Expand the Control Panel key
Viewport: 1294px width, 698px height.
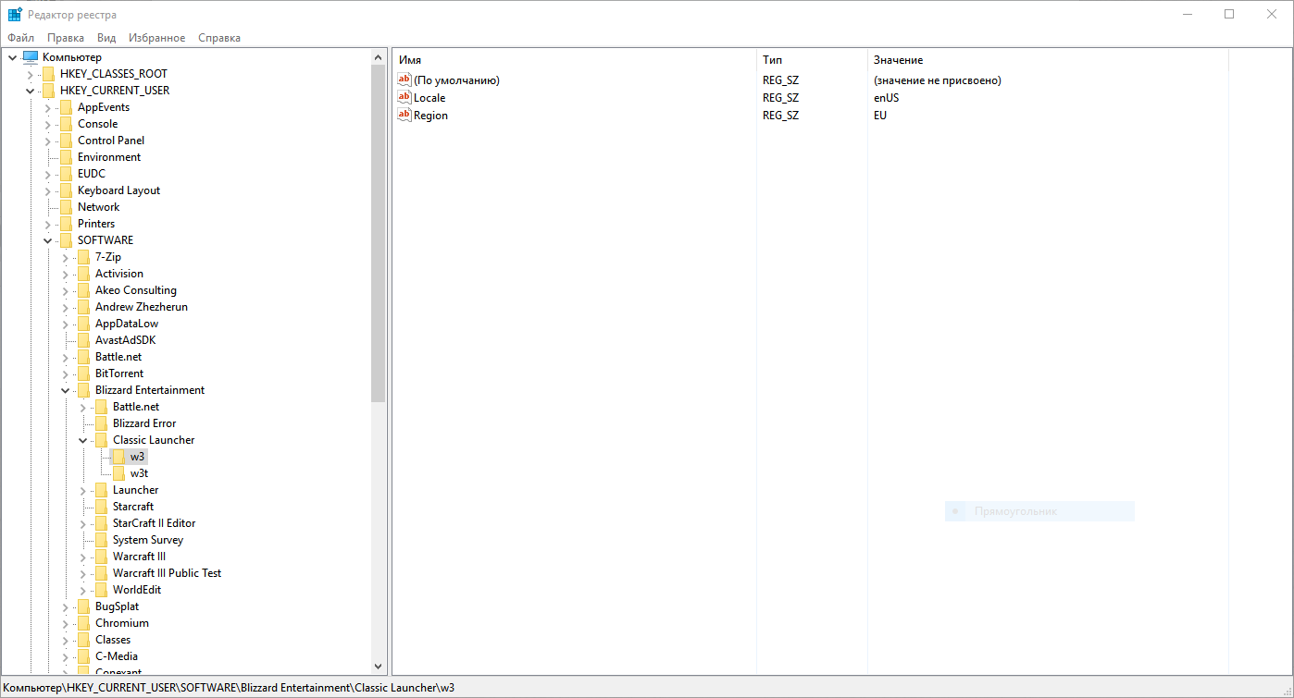click(x=47, y=141)
